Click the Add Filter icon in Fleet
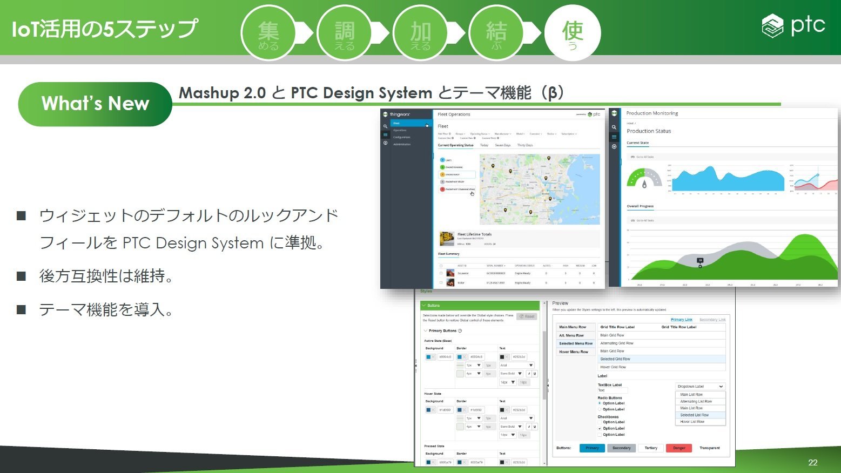This screenshot has width=841, height=473. pyautogui.click(x=449, y=134)
